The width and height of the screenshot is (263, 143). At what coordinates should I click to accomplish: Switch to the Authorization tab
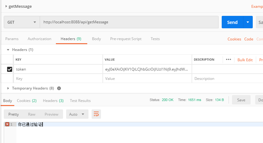pos(39,39)
